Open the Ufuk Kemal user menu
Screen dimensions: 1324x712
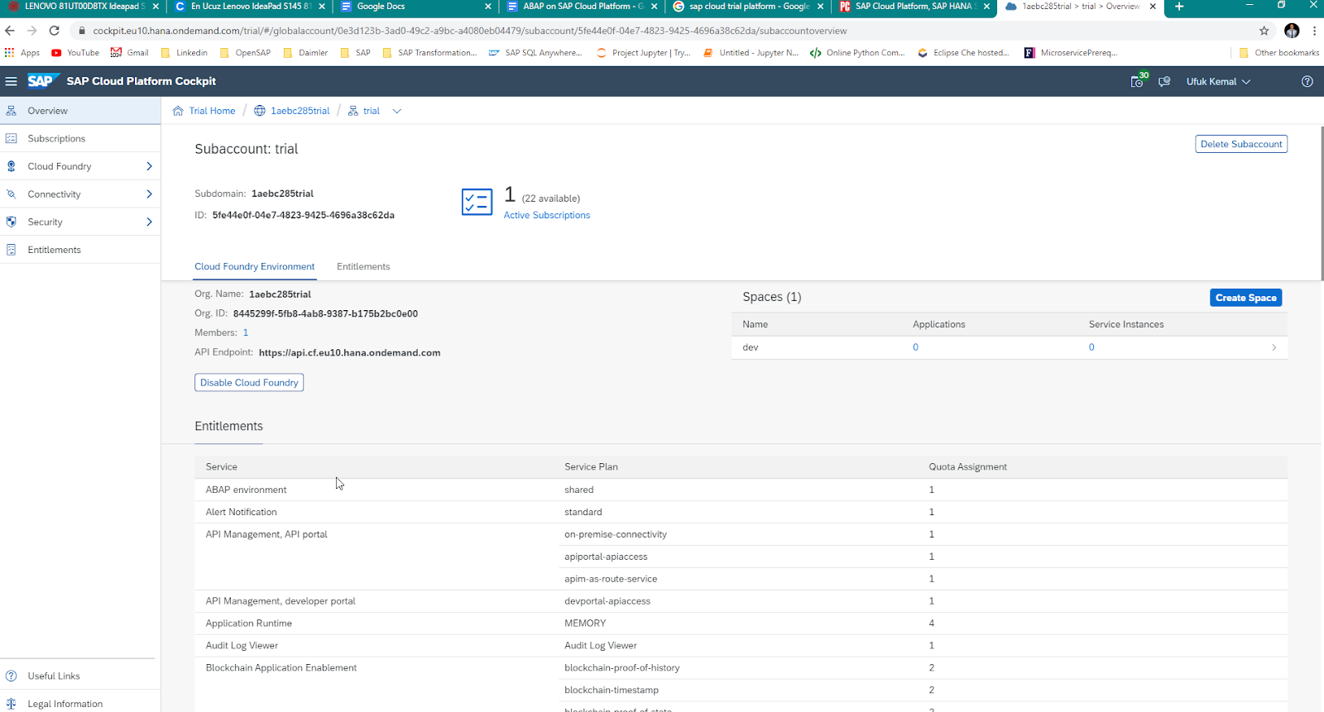[1218, 82]
